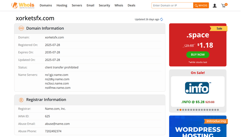Click the .INFO @ $5.28 offer link

pyautogui.click(x=198, y=102)
